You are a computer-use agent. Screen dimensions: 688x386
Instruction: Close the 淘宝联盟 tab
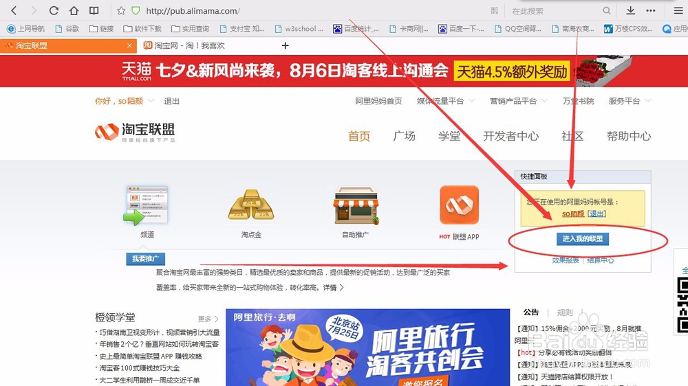(129, 45)
